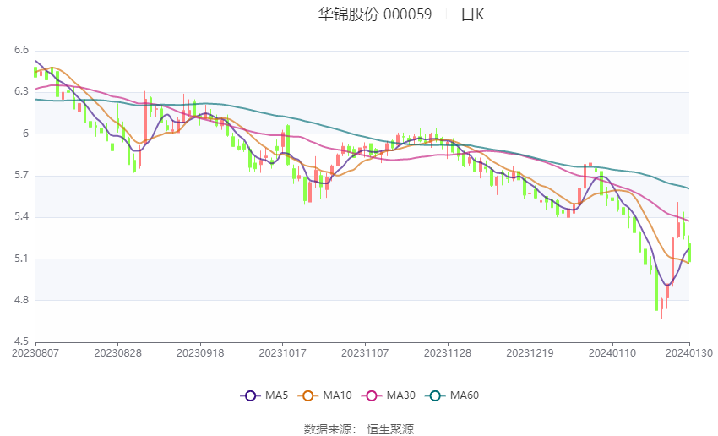
Task: Click x-axis date label 20230807
Action: point(35,353)
